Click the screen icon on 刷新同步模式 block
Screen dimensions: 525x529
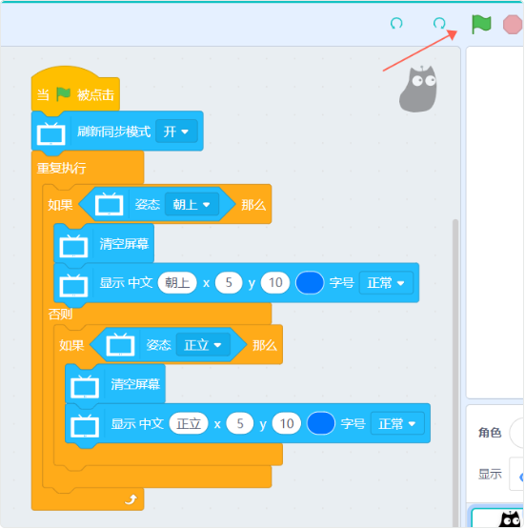(x=50, y=133)
